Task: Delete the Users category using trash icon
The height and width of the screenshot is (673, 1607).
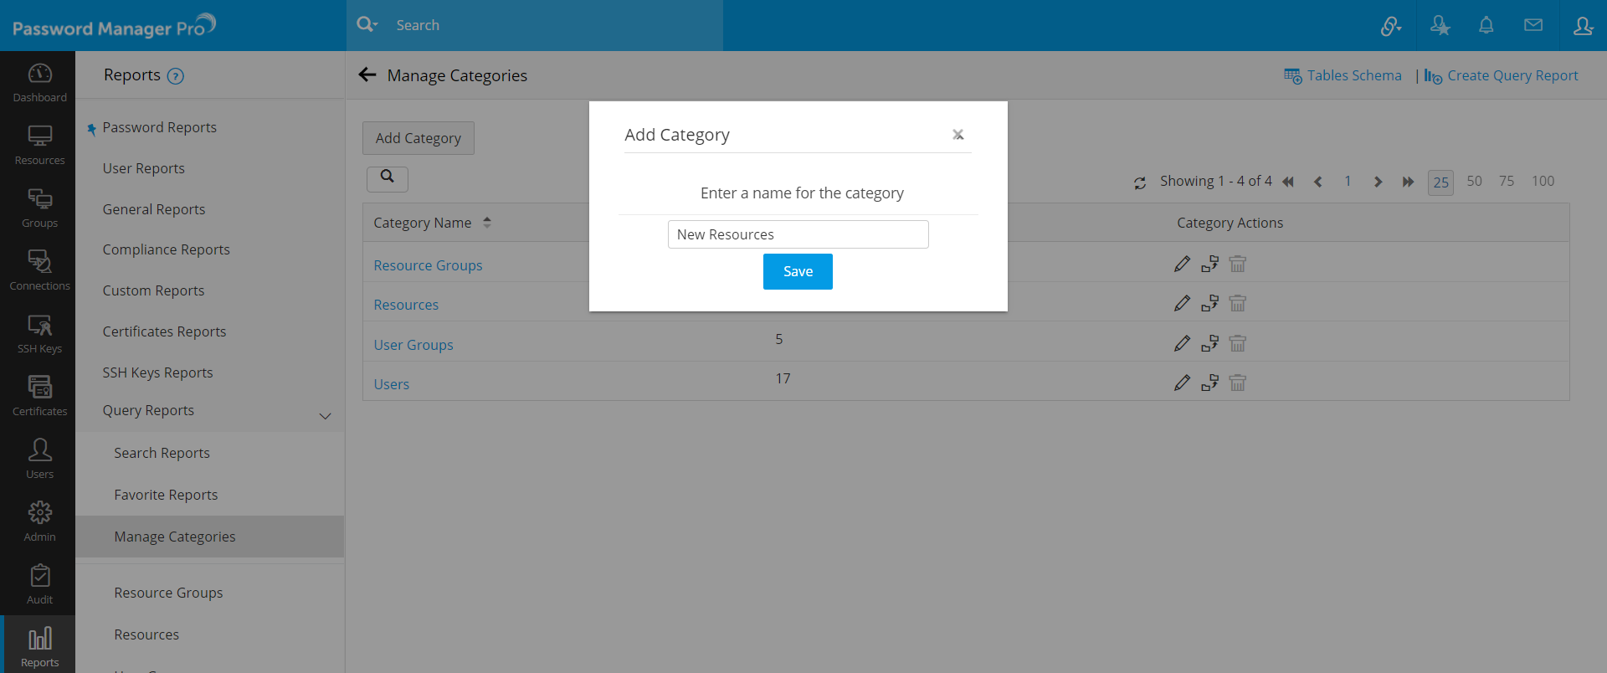Action: coord(1237,383)
